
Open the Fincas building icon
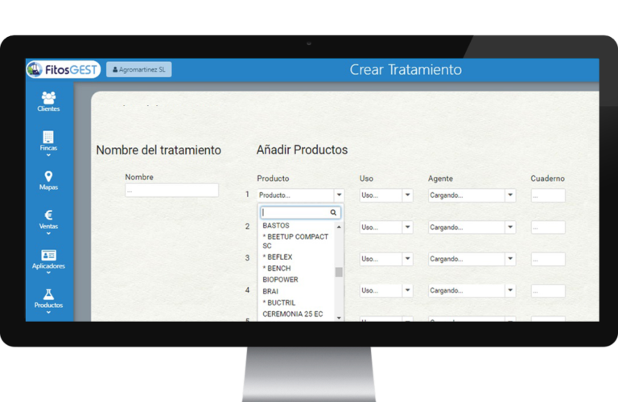coord(48,137)
